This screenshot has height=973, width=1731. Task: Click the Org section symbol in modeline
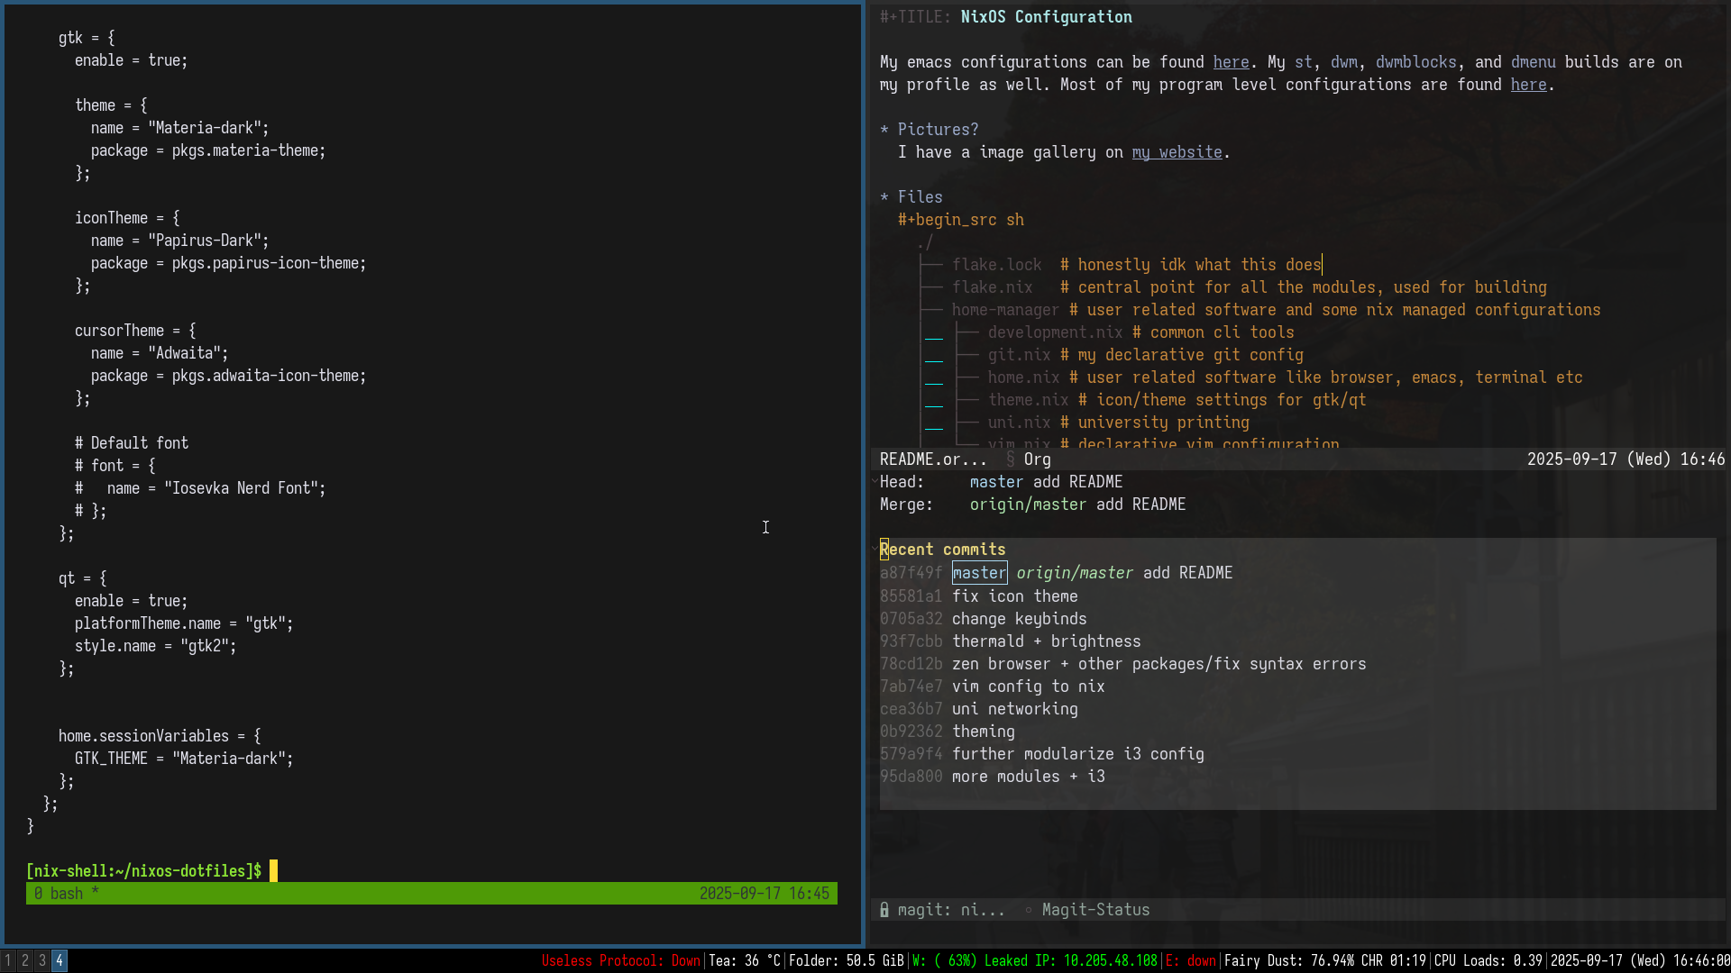tap(1010, 459)
